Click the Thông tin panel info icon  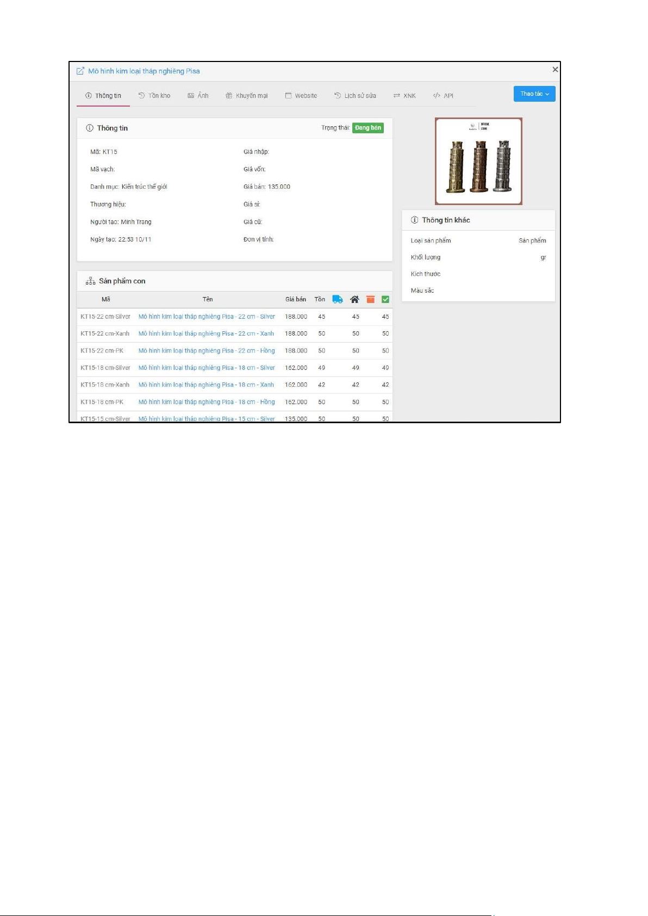90,128
